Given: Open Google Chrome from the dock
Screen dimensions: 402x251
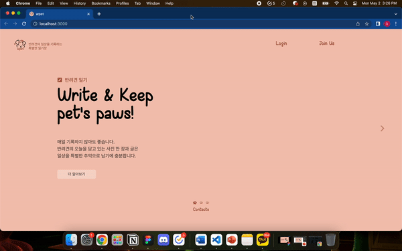Looking at the screenshot, I should tap(102, 240).
